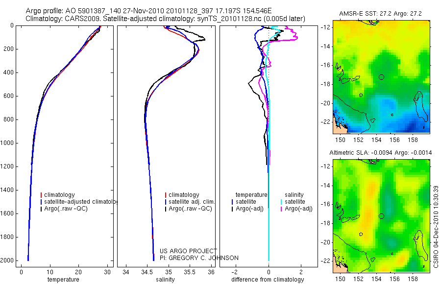Click the cyan salinity satellite legend marker
Screen dimensions: 441x284
(x=281, y=202)
